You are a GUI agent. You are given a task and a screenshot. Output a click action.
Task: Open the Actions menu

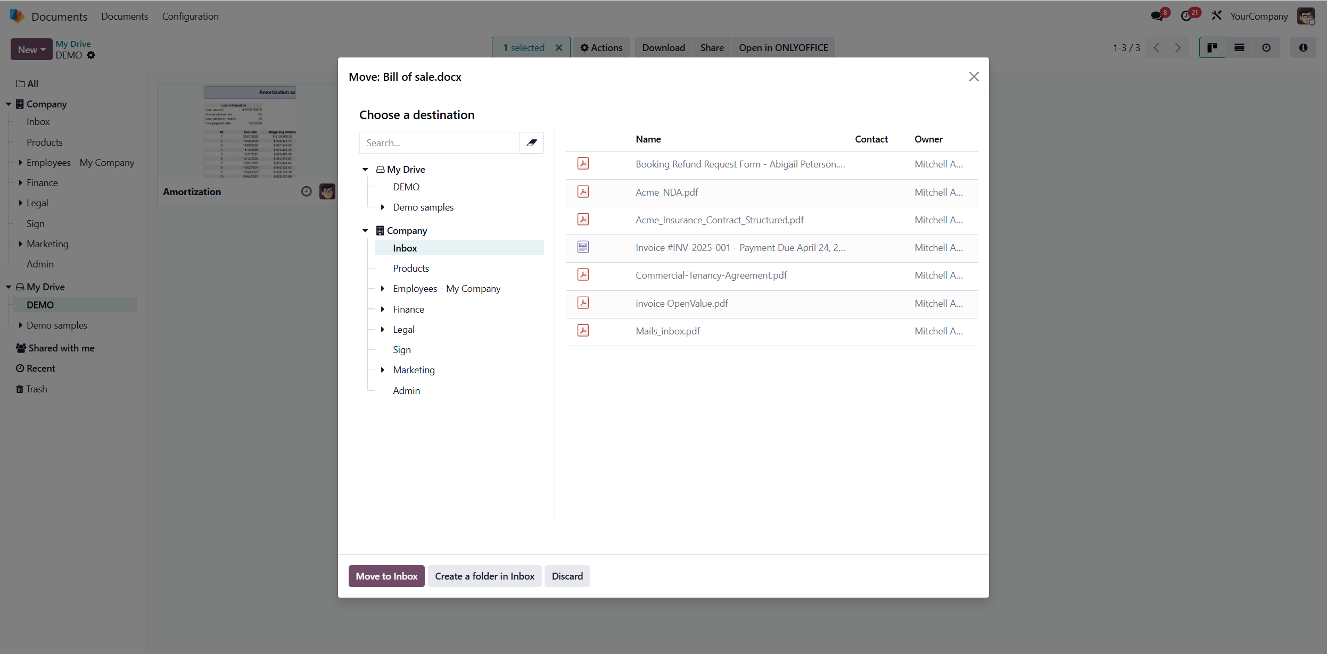pyautogui.click(x=601, y=47)
